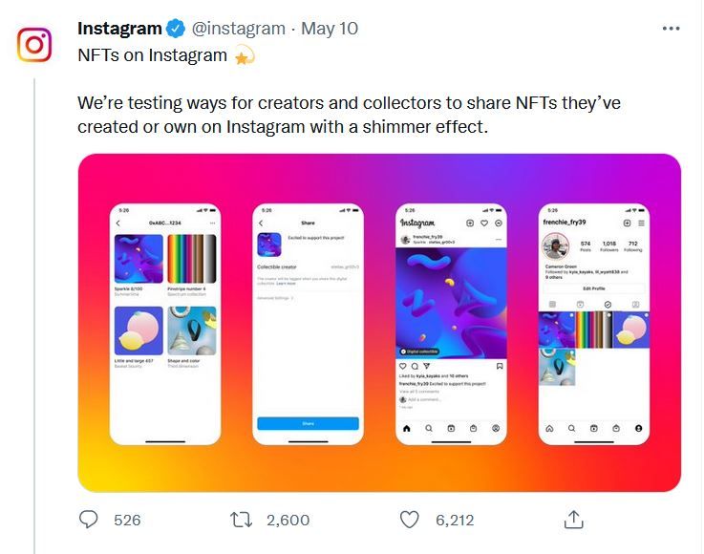The image size is (704, 554).
Task: Click the reply icon under the tweet
Action: 89,520
